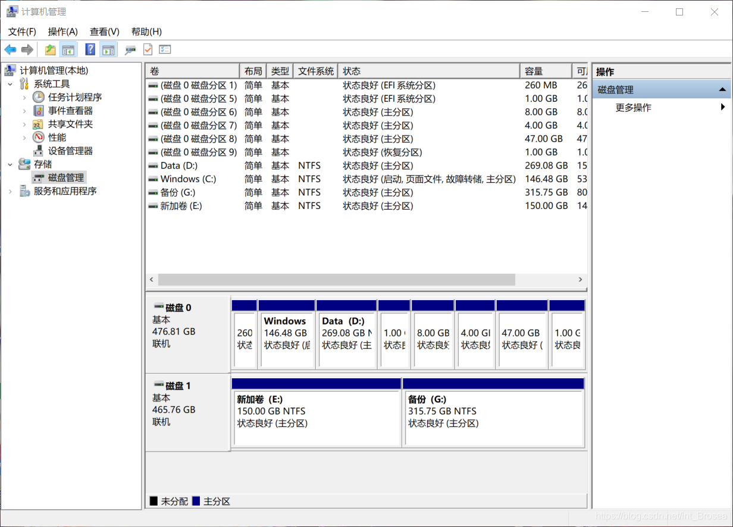The width and height of the screenshot is (733, 527).
Task: Sort by the 卷 column header
Action: click(x=193, y=71)
